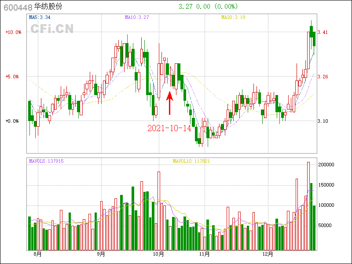Select the 8月 marker on time axis
The width and height of the screenshot is (352, 264).
37,254
